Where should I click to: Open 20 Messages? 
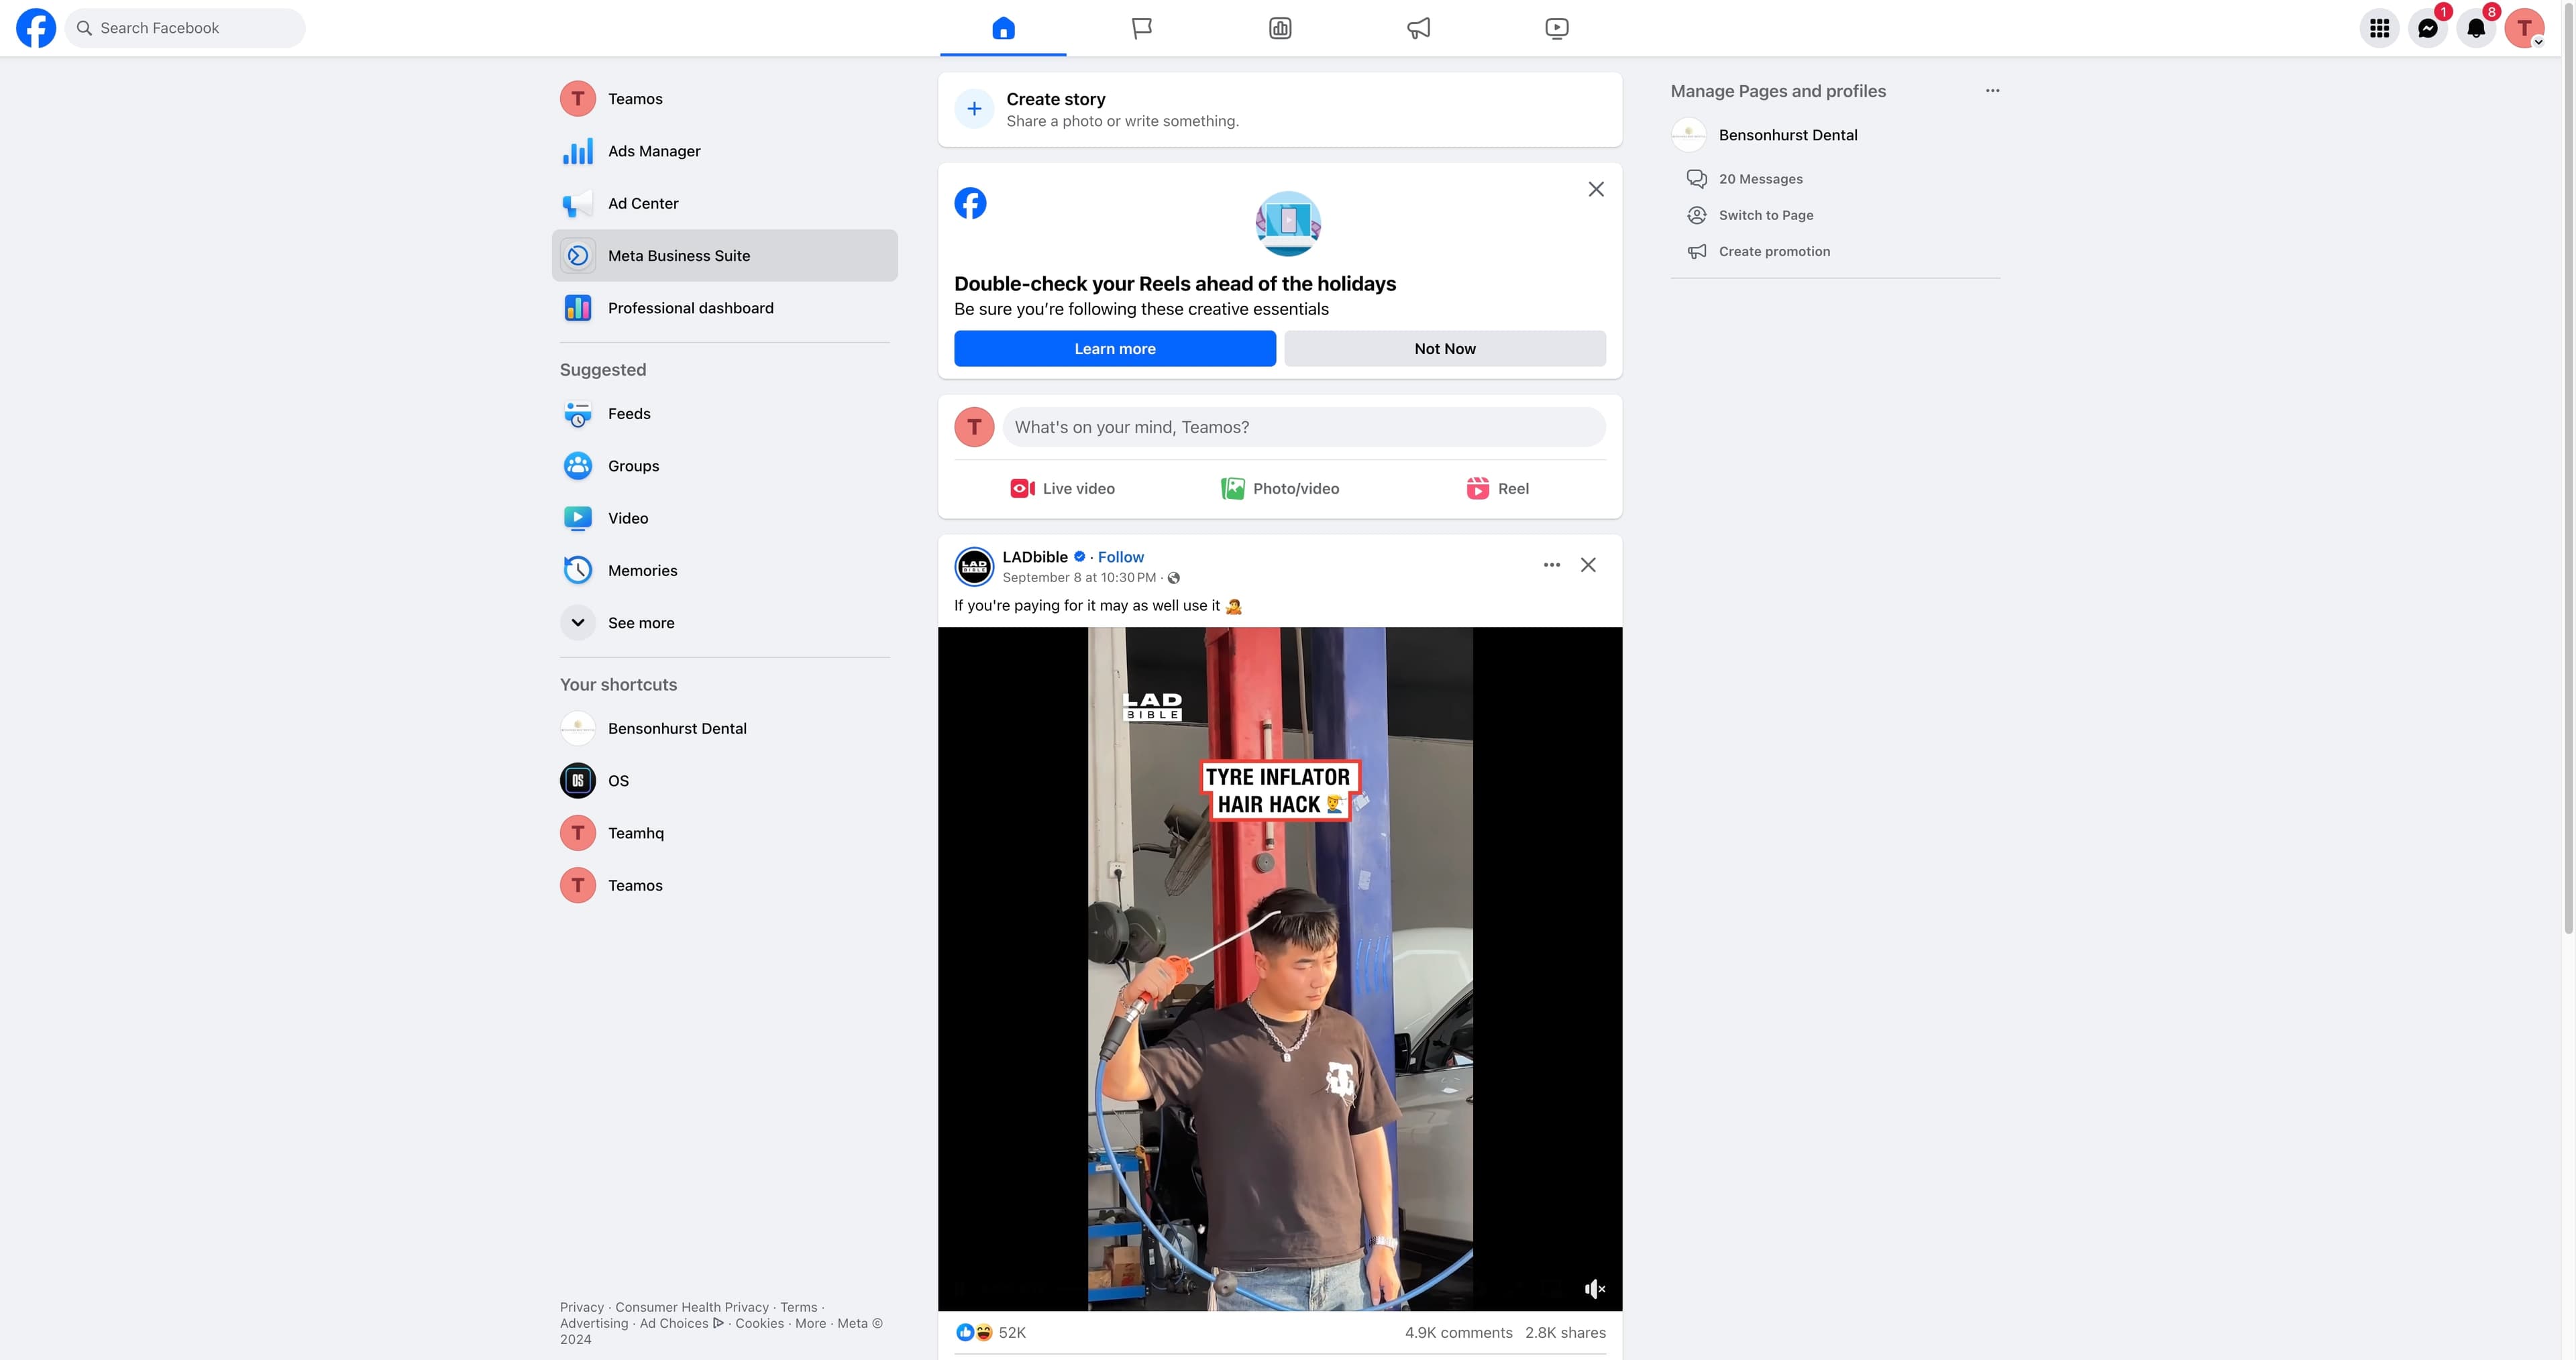coord(1760,179)
